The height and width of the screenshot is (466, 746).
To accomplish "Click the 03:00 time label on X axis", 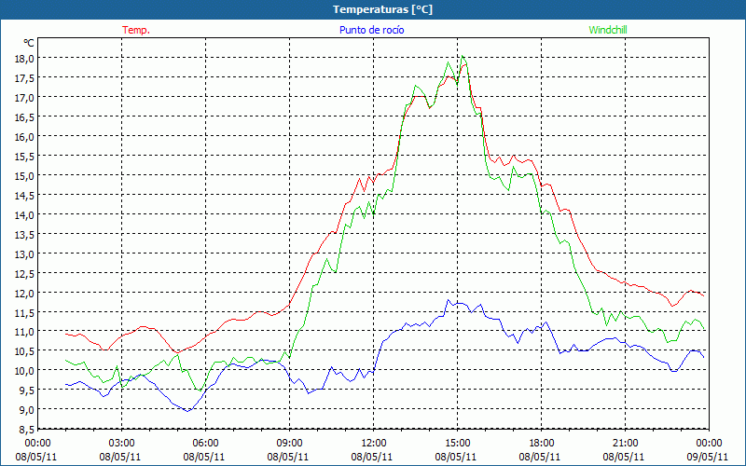I will click(121, 444).
